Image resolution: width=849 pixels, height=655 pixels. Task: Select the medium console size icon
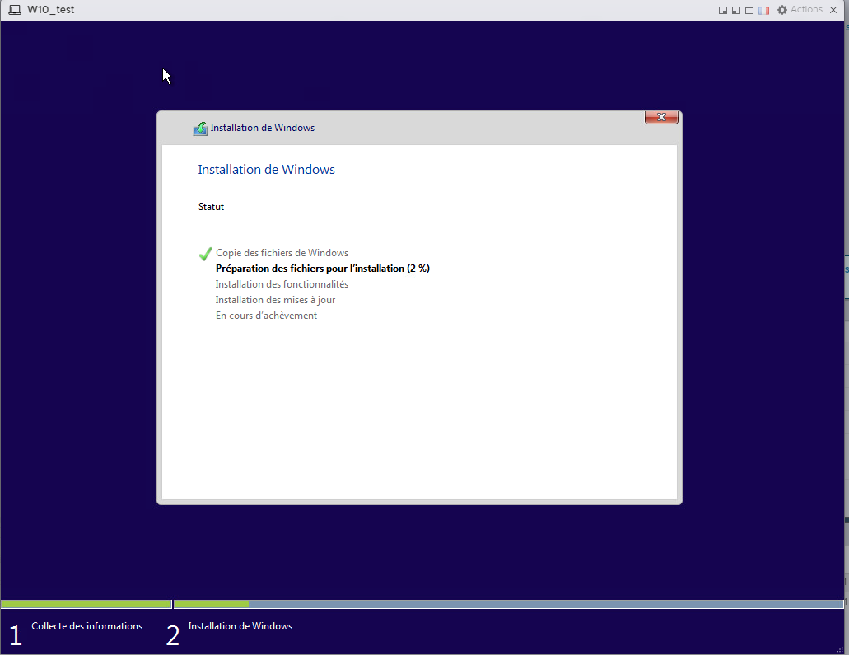pos(736,10)
